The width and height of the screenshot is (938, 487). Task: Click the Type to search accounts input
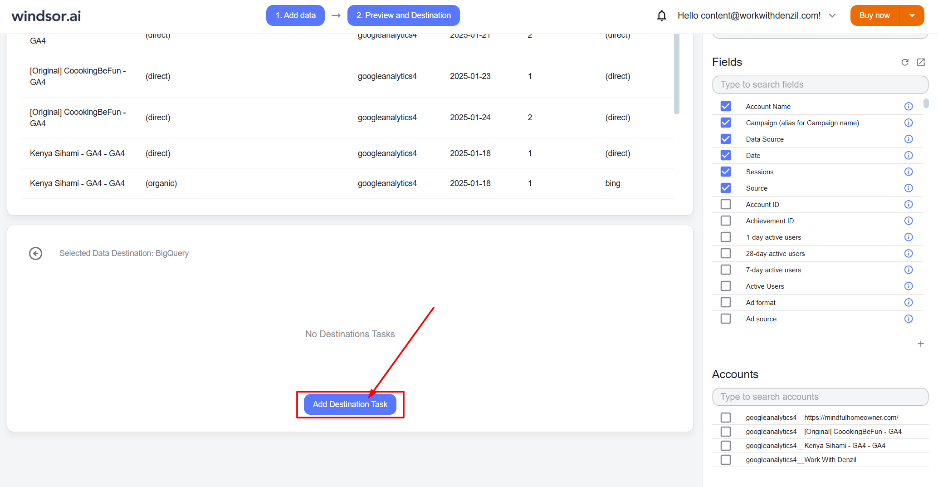[x=820, y=397]
